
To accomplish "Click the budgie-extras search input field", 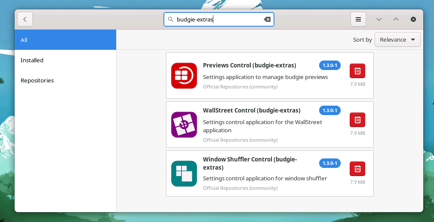I will (x=219, y=19).
